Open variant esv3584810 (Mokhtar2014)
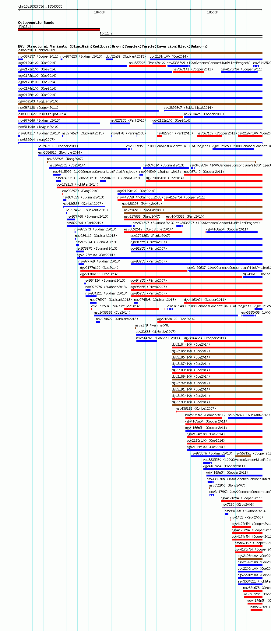271x631 pixels. point(60,152)
